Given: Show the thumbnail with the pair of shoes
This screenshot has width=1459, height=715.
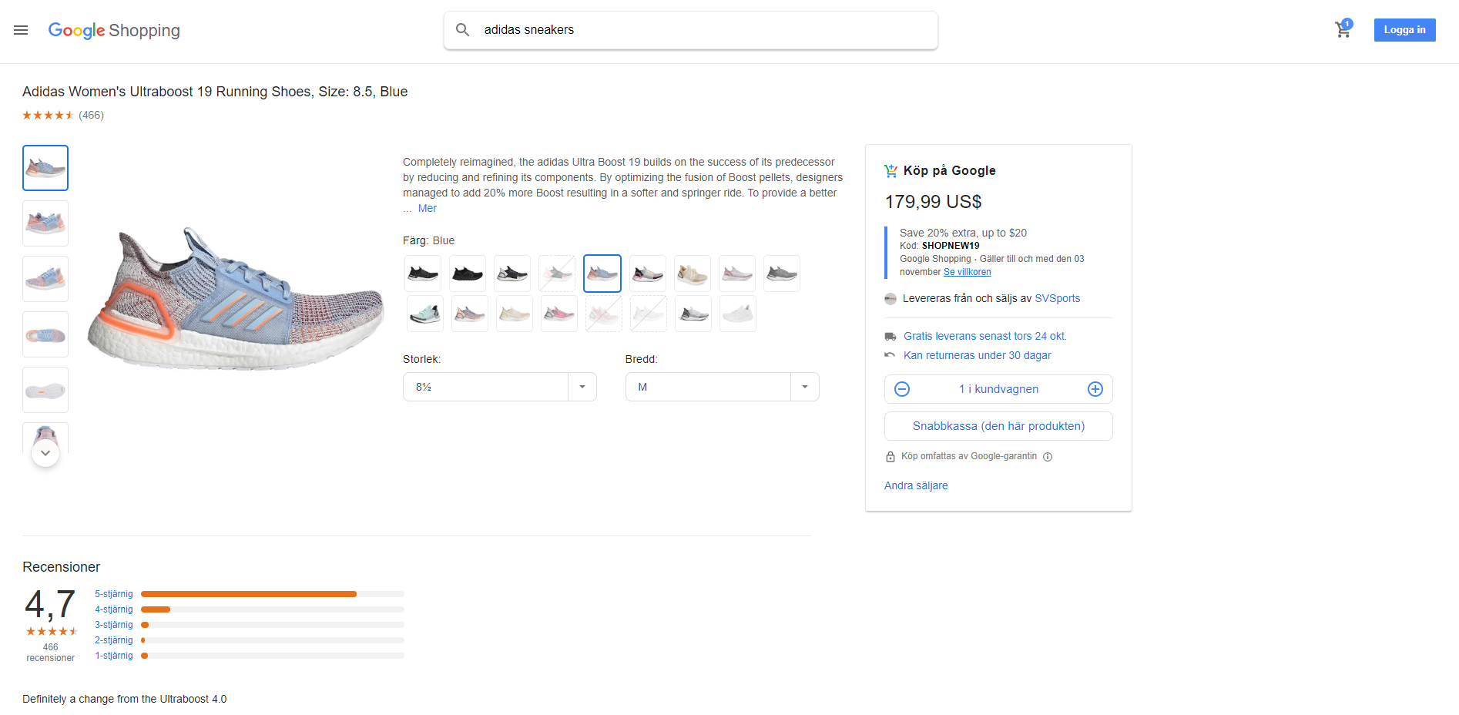Looking at the screenshot, I should click(x=45, y=223).
